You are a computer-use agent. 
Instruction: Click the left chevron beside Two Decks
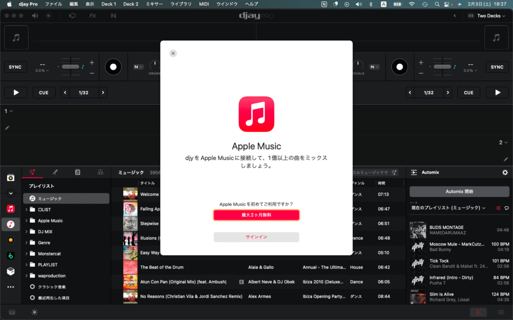[x=454, y=15]
